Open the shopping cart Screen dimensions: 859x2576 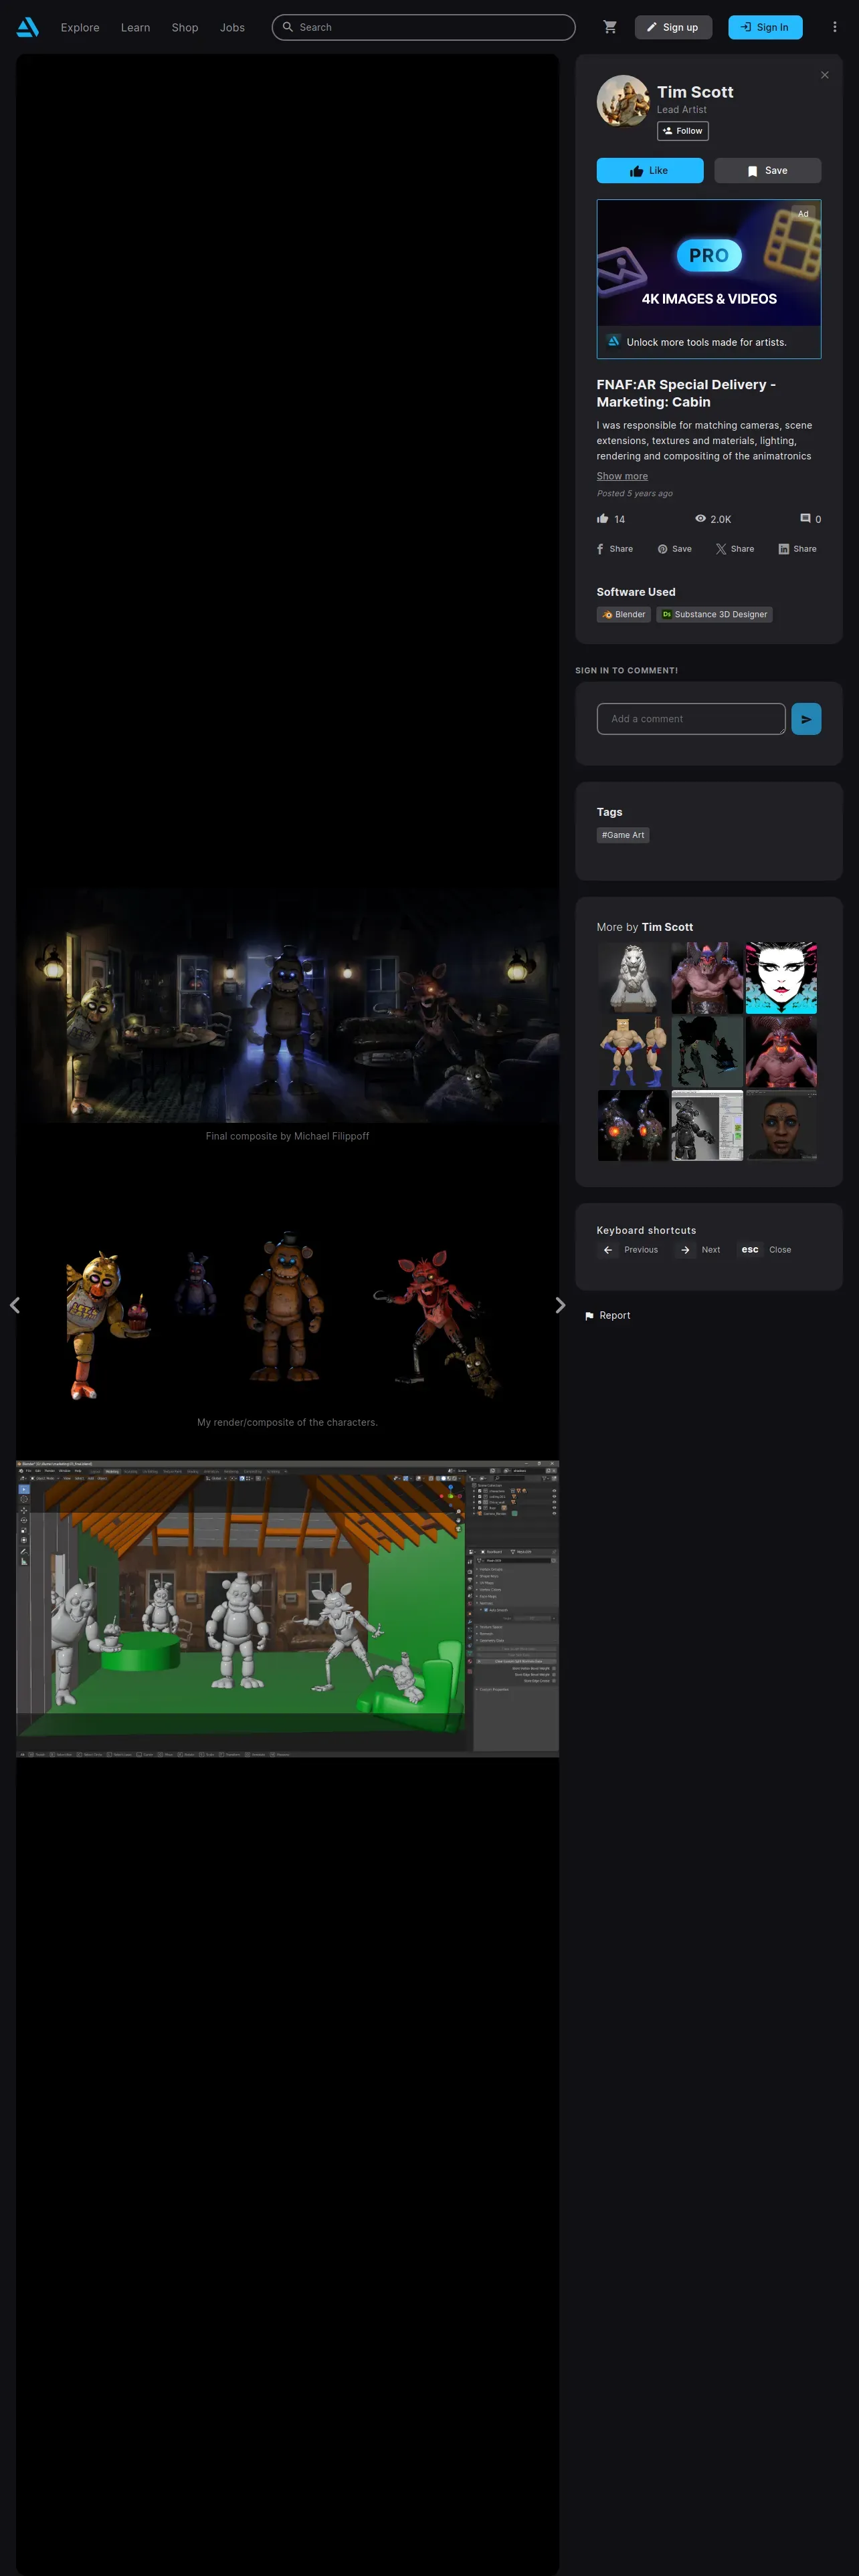610,27
